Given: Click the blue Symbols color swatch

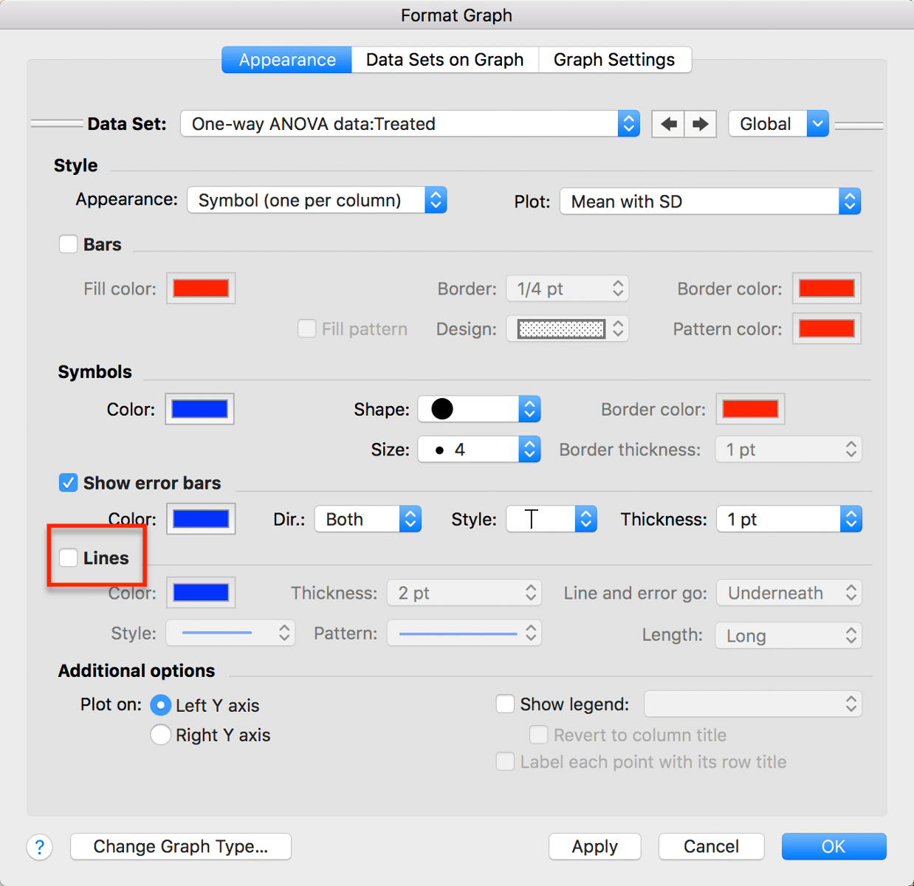Looking at the screenshot, I should point(199,409).
